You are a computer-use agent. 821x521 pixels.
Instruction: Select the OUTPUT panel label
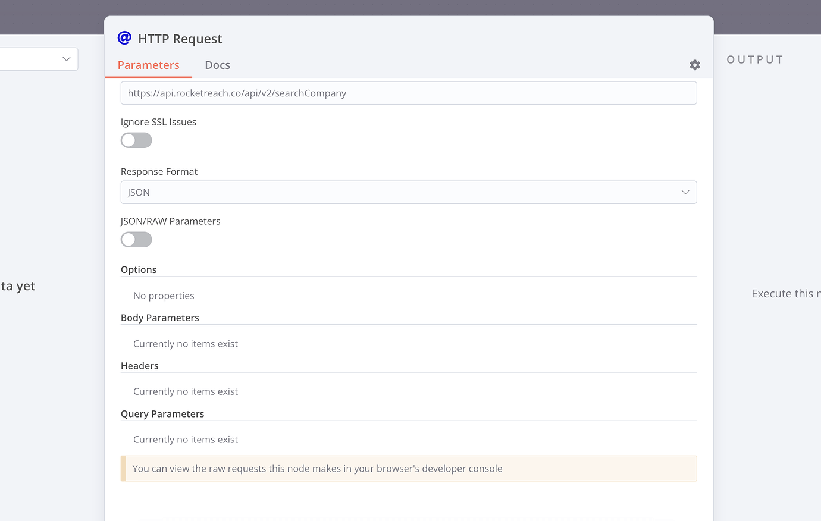coord(754,59)
